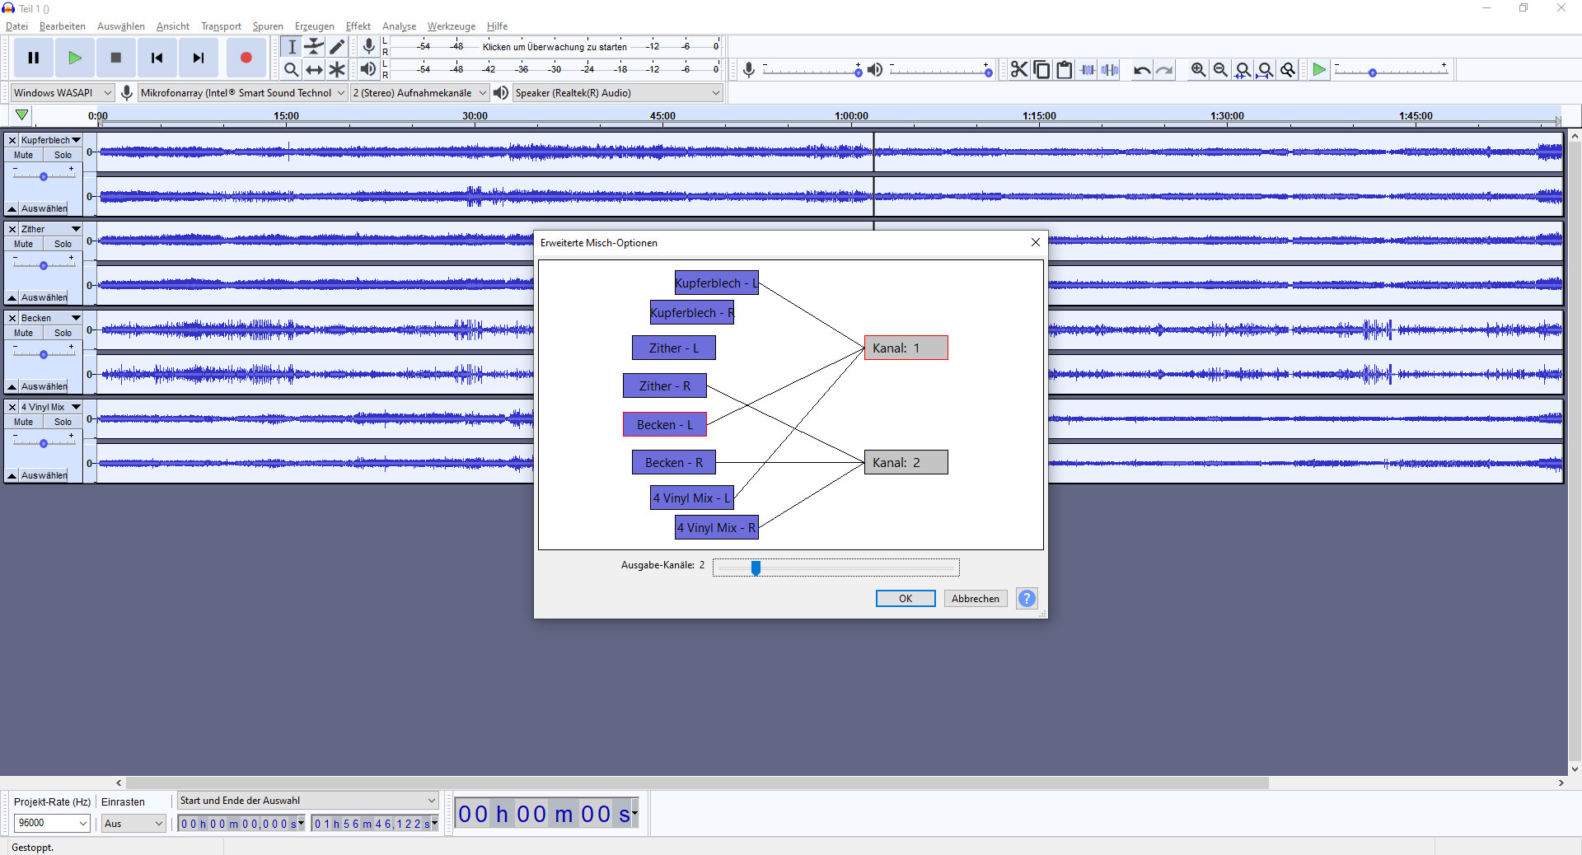Confirm mixer settings with OK

(x=905, y=598)
